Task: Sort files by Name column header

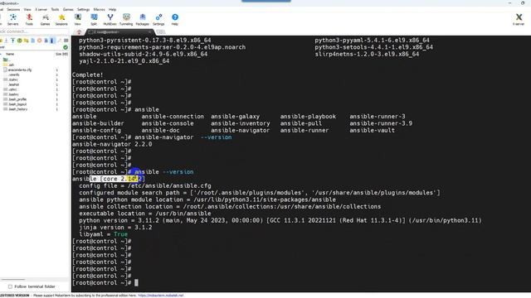Action: point(10,54)
